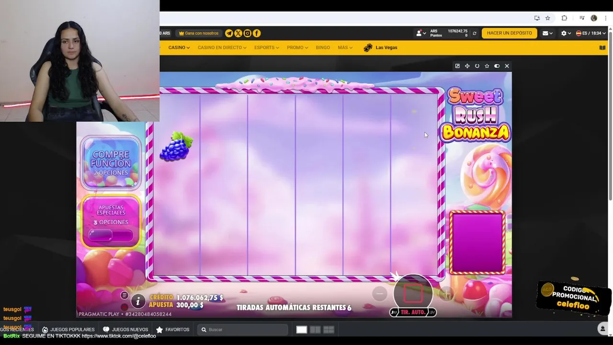The image size is (613, 345).
Task: Decrease the bet with the minus button
Action: [380, 293]
